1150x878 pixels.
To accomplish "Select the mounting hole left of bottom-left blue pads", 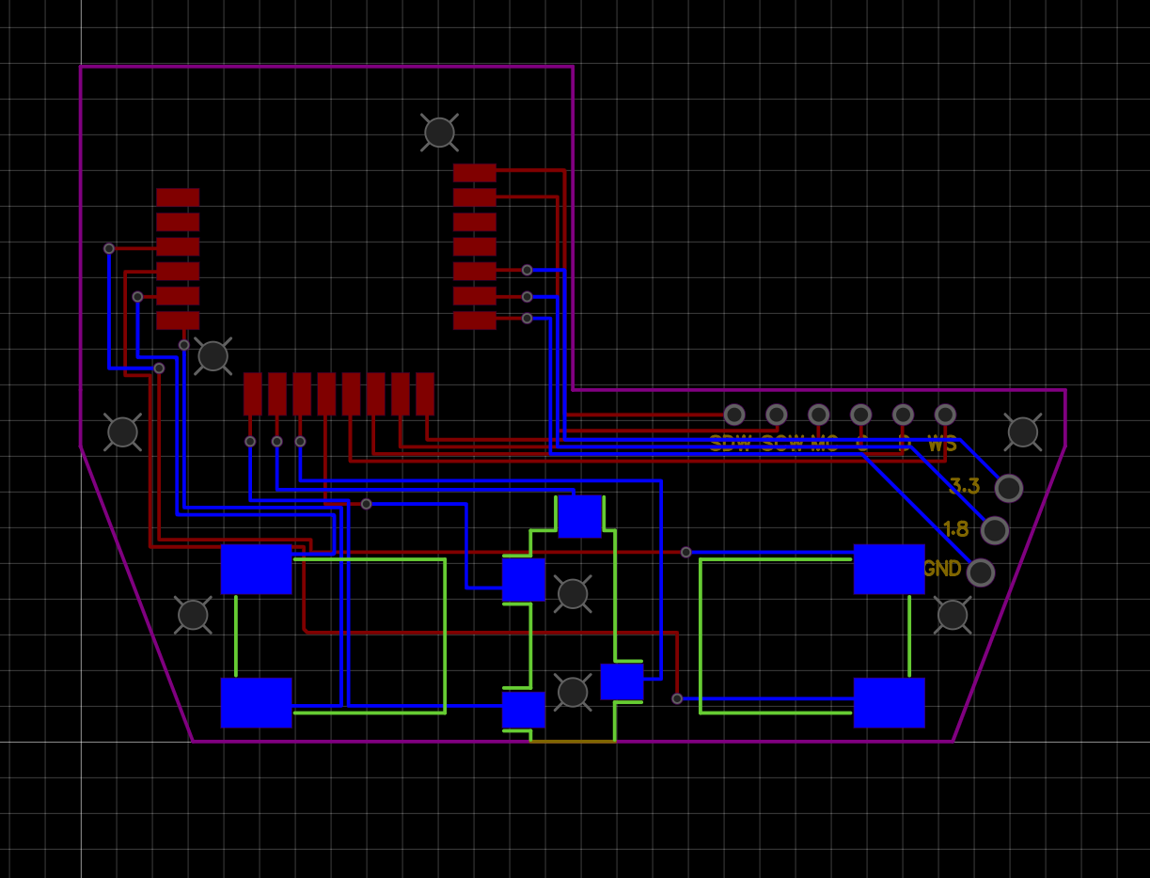I will pyautogui.click(x=193, y=615).
